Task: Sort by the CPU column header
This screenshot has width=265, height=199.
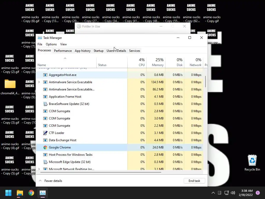Action: (x=137, y=62)
